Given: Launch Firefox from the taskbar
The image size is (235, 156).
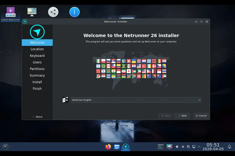Looking at the screenshot, I should (x=108, y=147).
